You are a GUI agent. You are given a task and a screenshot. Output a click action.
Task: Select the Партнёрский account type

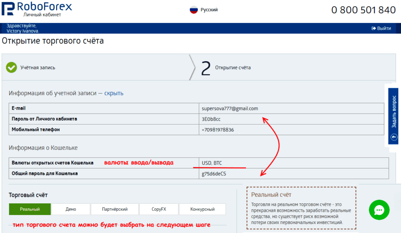(114, 209)
